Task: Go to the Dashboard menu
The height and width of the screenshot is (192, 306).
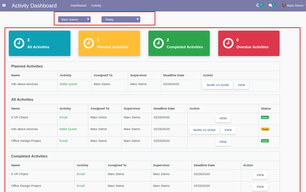Action: pos(78,6)
